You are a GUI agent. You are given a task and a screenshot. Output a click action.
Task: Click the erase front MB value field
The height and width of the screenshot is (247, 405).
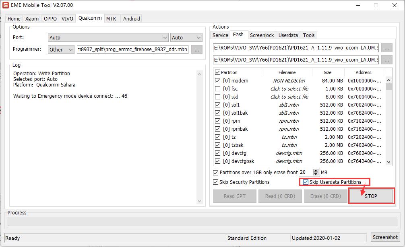tap(306, 172)
